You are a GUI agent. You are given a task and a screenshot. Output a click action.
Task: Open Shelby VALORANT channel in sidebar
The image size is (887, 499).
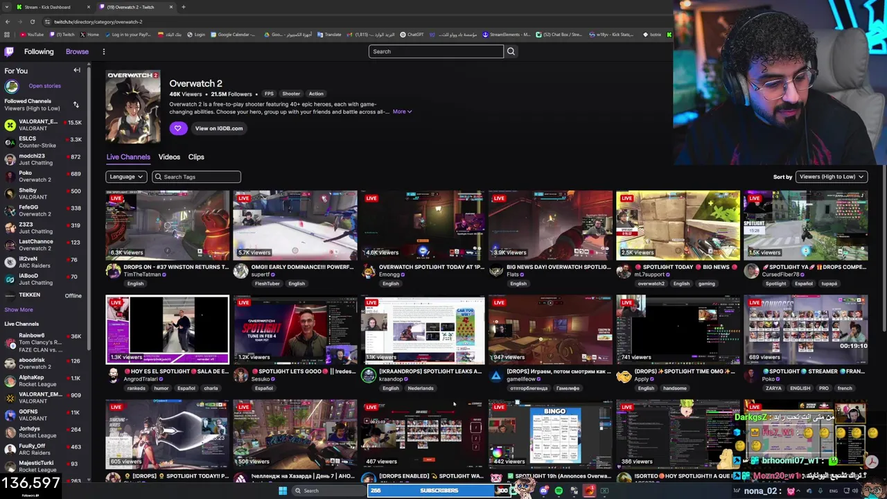point(43,193)
